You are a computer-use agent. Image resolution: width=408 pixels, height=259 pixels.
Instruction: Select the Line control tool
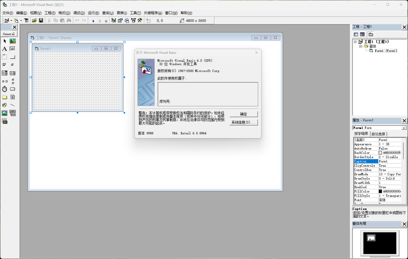click(x=13, y=105)
